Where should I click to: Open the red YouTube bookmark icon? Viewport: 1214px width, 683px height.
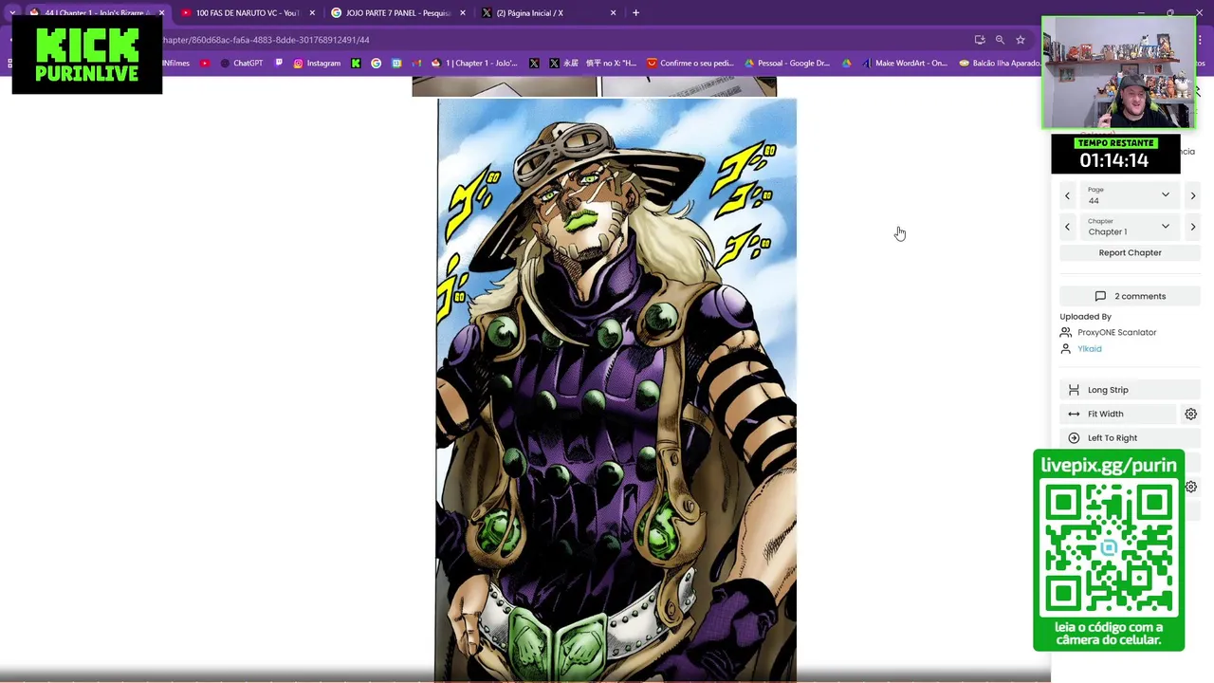[x=205, y=64]
